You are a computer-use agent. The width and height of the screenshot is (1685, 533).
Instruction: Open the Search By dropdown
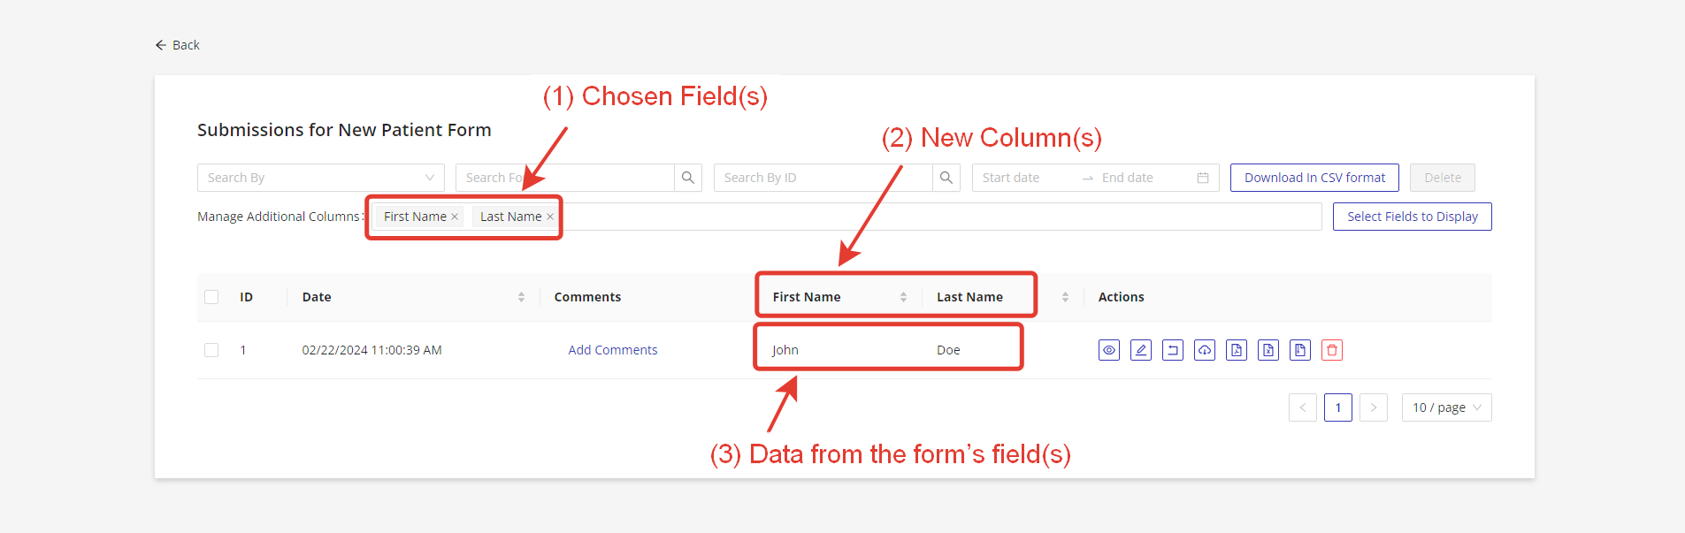click(320, 178)
